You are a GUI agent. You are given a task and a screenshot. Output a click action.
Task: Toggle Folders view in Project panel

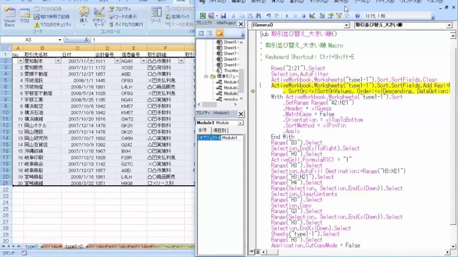pyautogui.click(x=219, y=34)
